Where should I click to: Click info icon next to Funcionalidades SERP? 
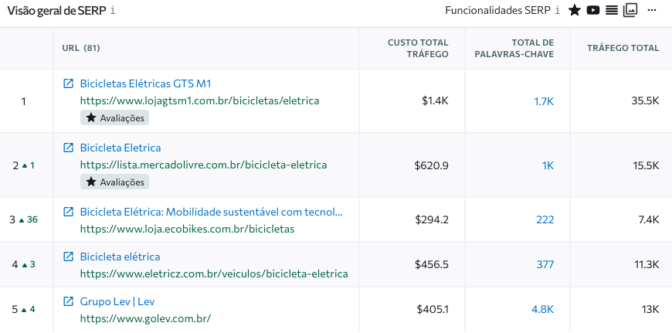click(558, 11)
